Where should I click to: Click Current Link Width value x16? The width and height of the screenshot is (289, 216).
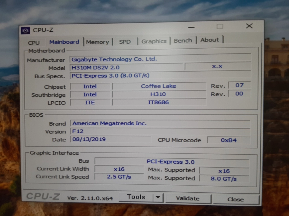119,169
